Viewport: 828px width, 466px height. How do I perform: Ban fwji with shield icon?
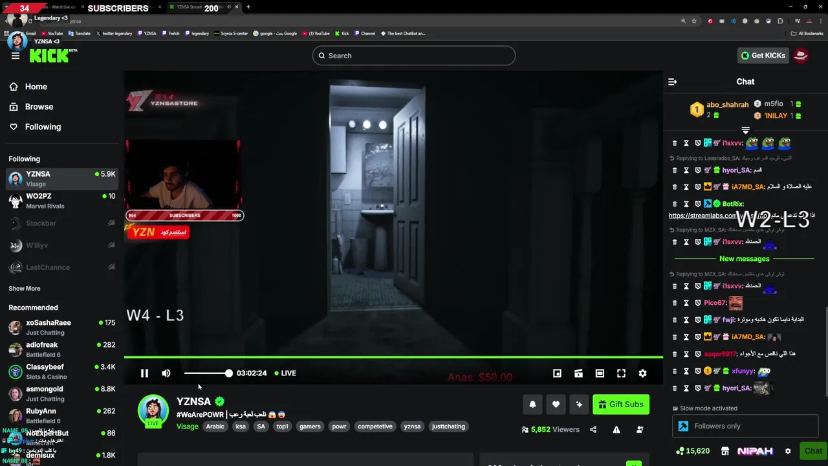click(698, 320)
